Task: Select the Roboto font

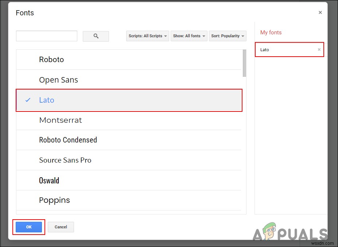Action: tap(51, 60)
